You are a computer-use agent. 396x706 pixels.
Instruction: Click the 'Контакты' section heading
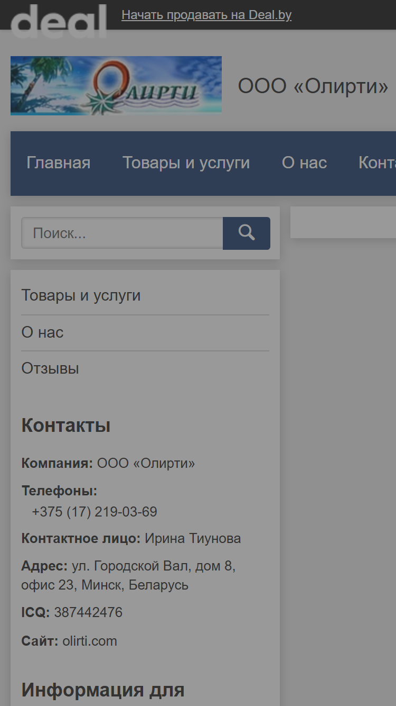coord(66,426)
